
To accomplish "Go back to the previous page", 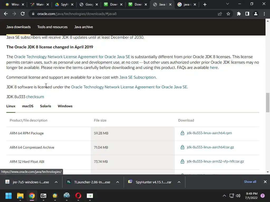I will (6, 14).
